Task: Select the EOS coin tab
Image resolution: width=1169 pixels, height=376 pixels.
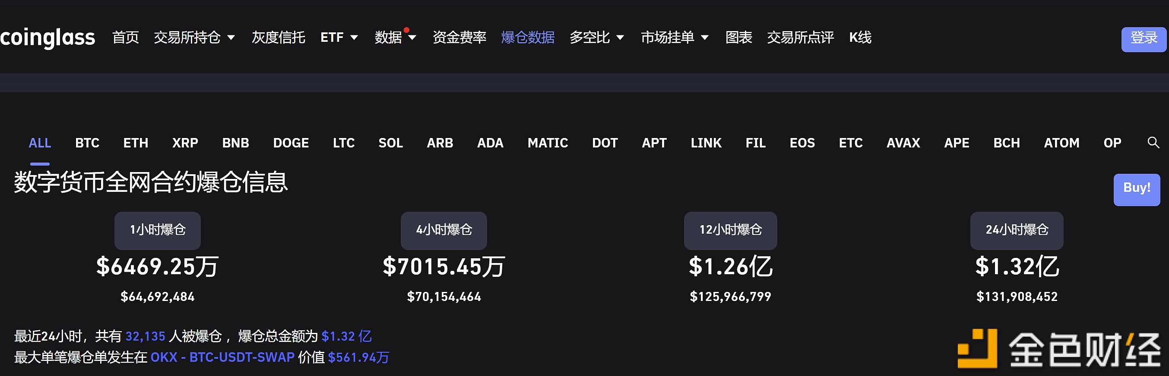Action: click(802, 143)
